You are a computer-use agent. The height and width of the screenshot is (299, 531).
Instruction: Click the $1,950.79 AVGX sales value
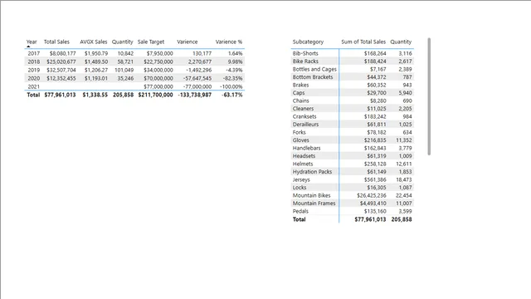pos(96,53)
